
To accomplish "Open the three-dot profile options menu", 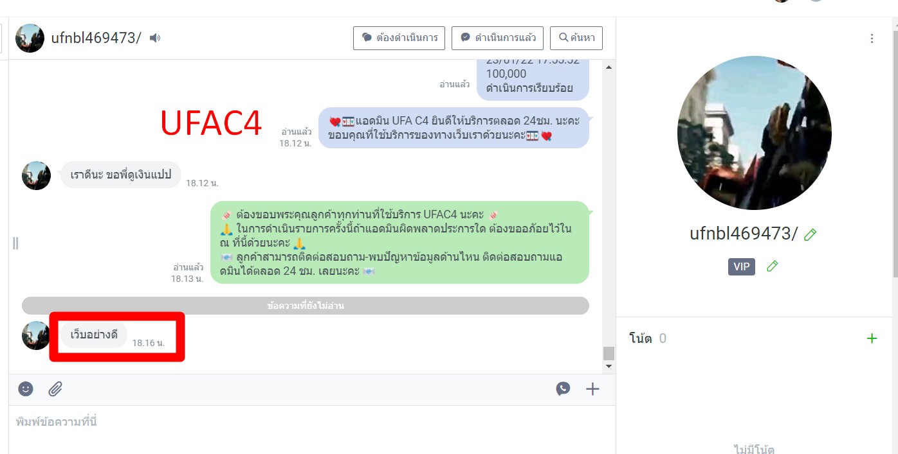I will (x=872, y=39).
